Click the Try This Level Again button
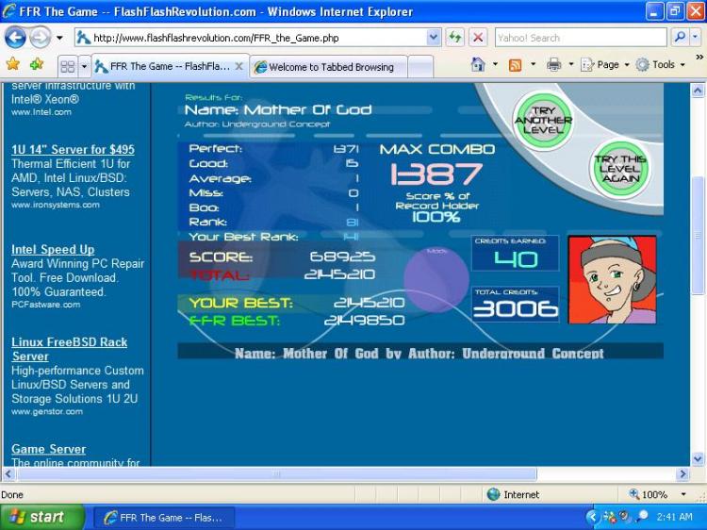Screen dimensions: 707x530 [620, 169]
